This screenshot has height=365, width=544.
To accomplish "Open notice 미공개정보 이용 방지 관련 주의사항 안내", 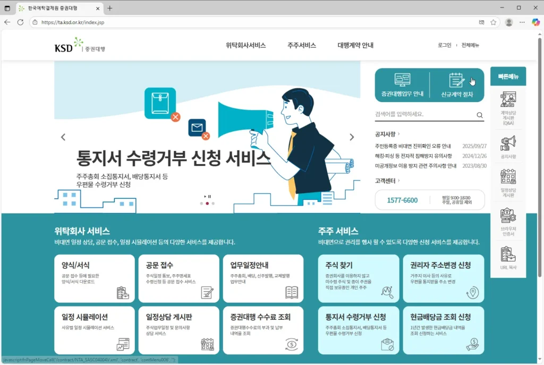I will coord(415,166).
